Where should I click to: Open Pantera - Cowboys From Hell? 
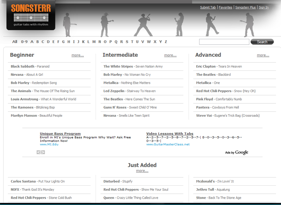coord(217,108)
